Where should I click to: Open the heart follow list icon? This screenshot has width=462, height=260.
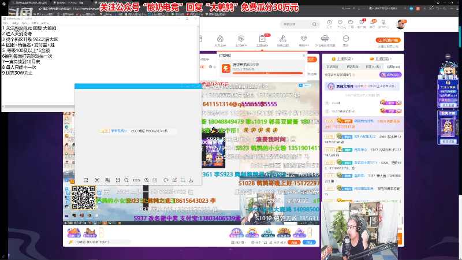point(340,23)
